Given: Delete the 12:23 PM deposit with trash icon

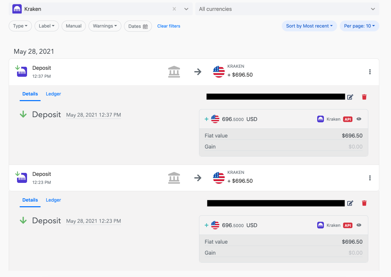Looking at the screenshot, I should click(x=364, y=203).
